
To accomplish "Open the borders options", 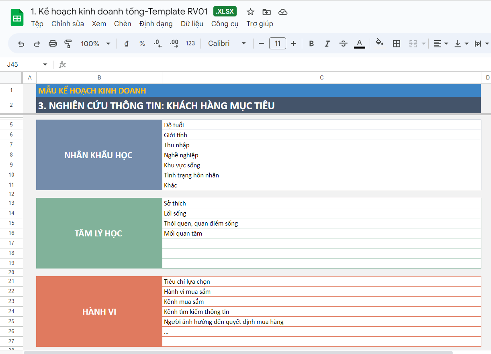I will 397,43.
